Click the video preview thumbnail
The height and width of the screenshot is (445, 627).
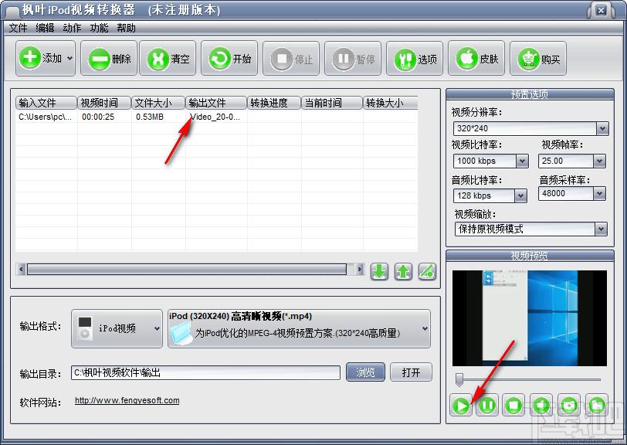(530, 318)
